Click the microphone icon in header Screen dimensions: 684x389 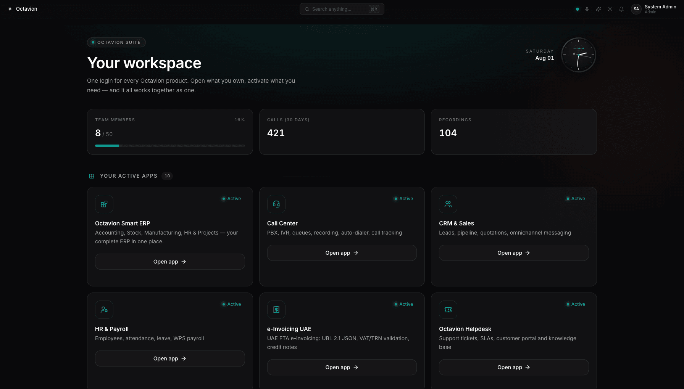(587, 9)
